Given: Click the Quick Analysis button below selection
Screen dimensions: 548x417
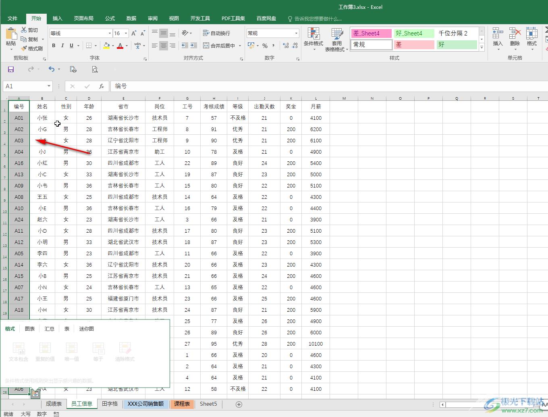Looking at the screenshot, I should pyautogui.click(x=35, y=394).
